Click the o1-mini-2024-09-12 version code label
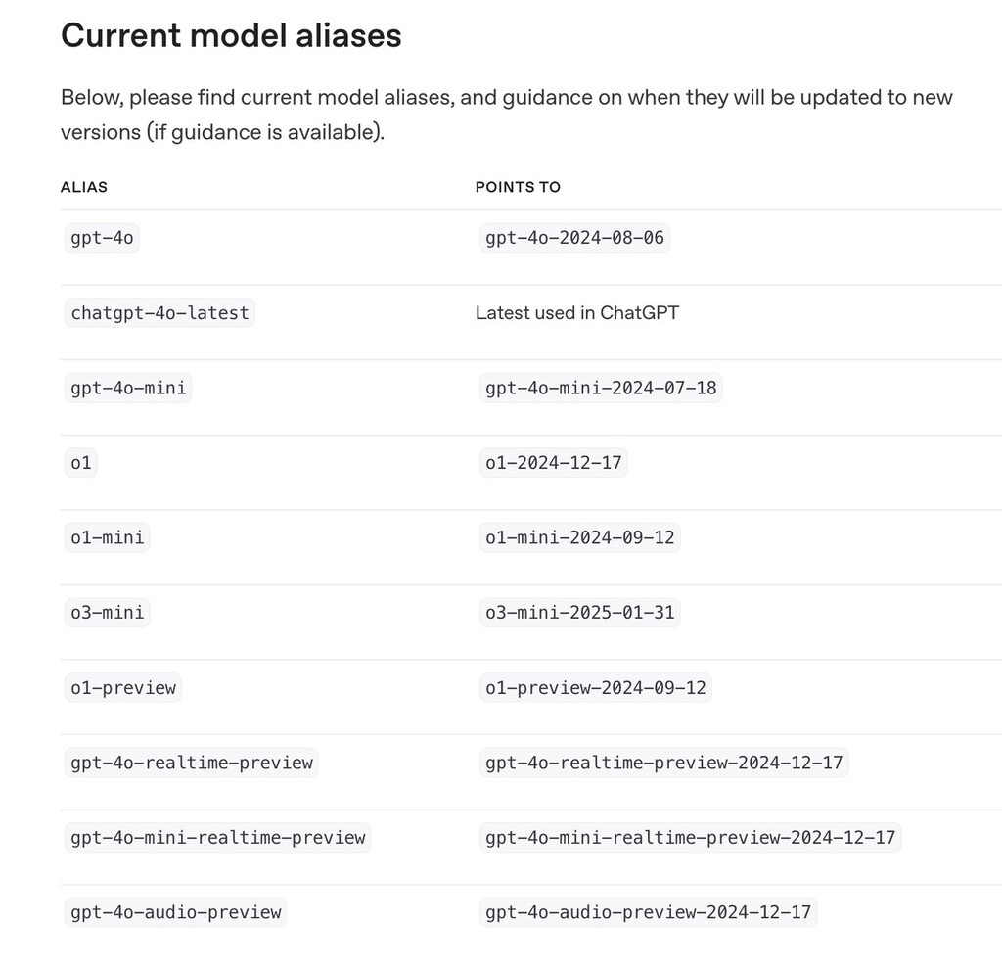This screenshot has height=972, width=1002. [580, 537]
